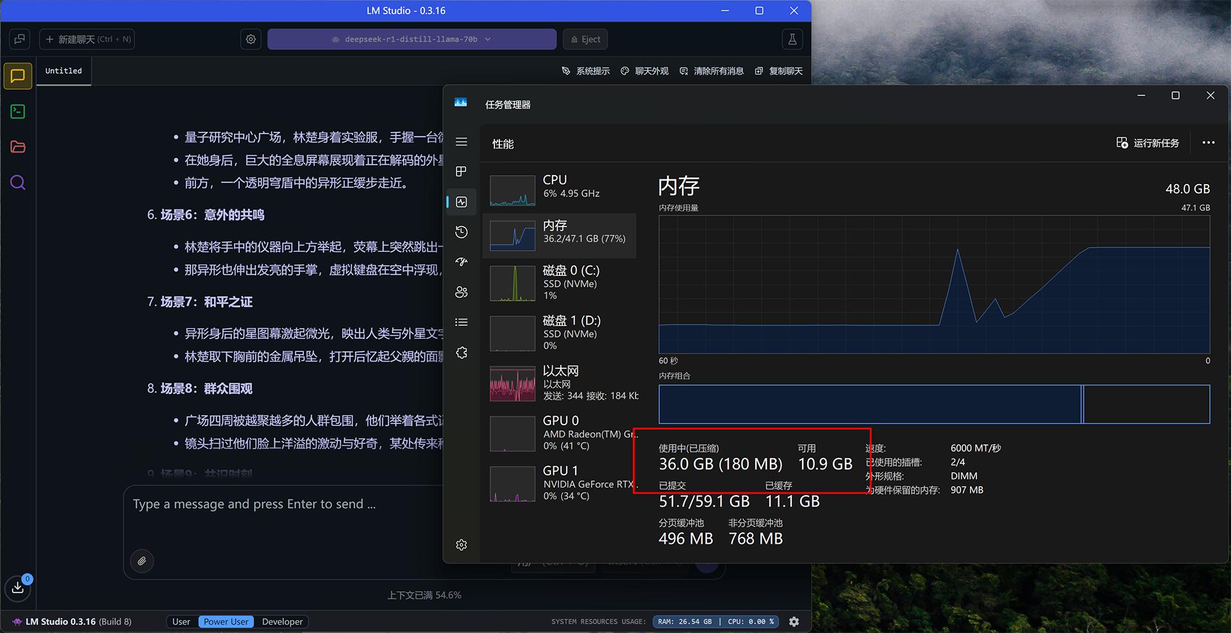The height and width of the screenshot is (633, 1231).
Task: Open model settings gear beside model selector
Action: coord(251,39)
